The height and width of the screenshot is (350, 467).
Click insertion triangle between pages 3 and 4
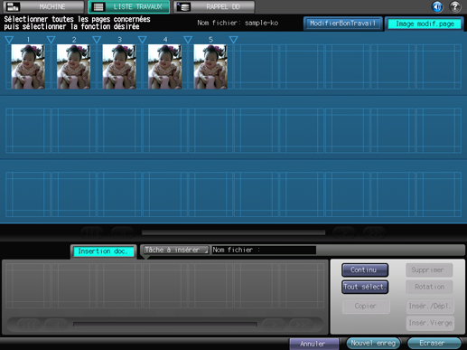pyautogui.click(x=142, y=40)
